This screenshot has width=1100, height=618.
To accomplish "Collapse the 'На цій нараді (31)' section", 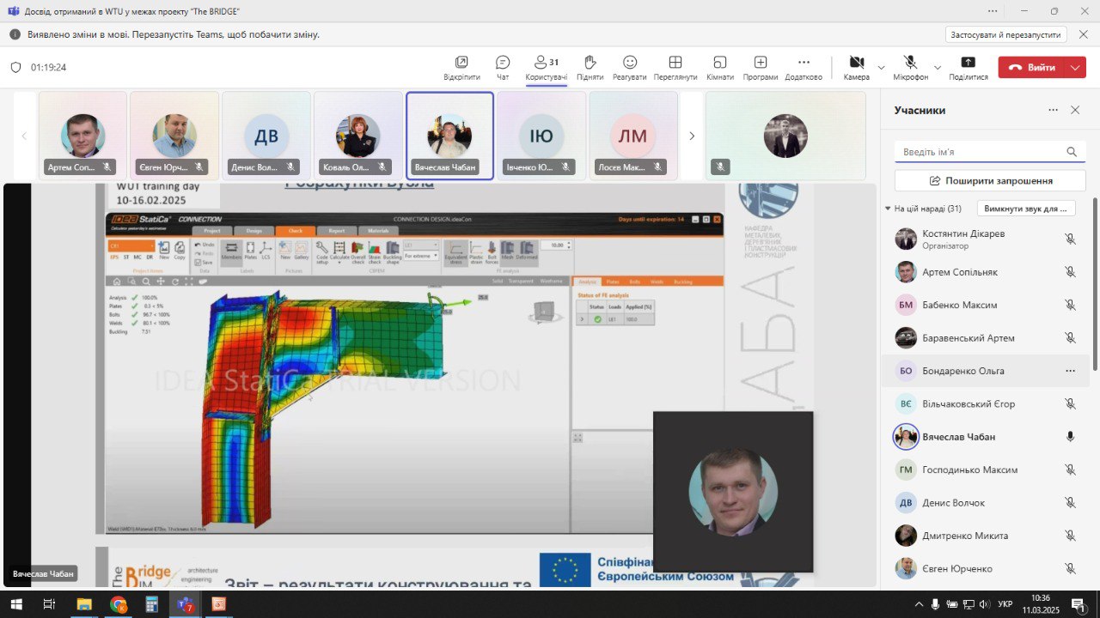I will click(888, 209).
